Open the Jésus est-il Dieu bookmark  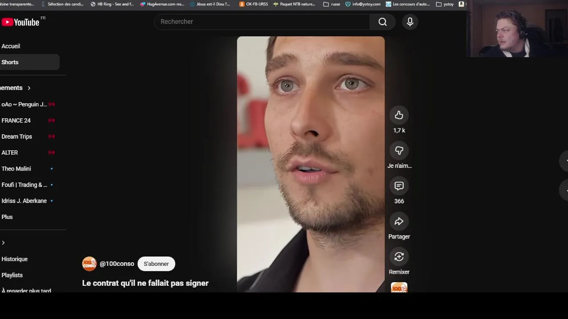[210, 4]
